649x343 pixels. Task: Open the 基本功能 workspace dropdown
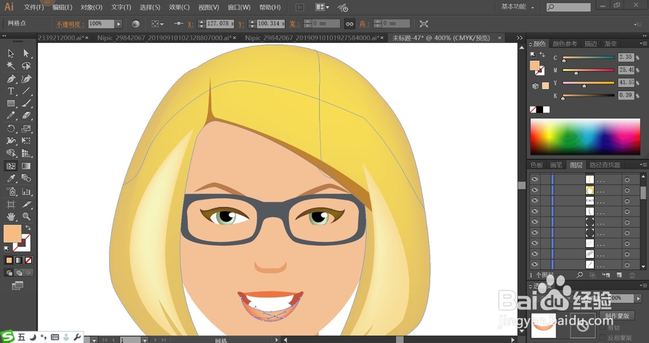tap(517, 7)
